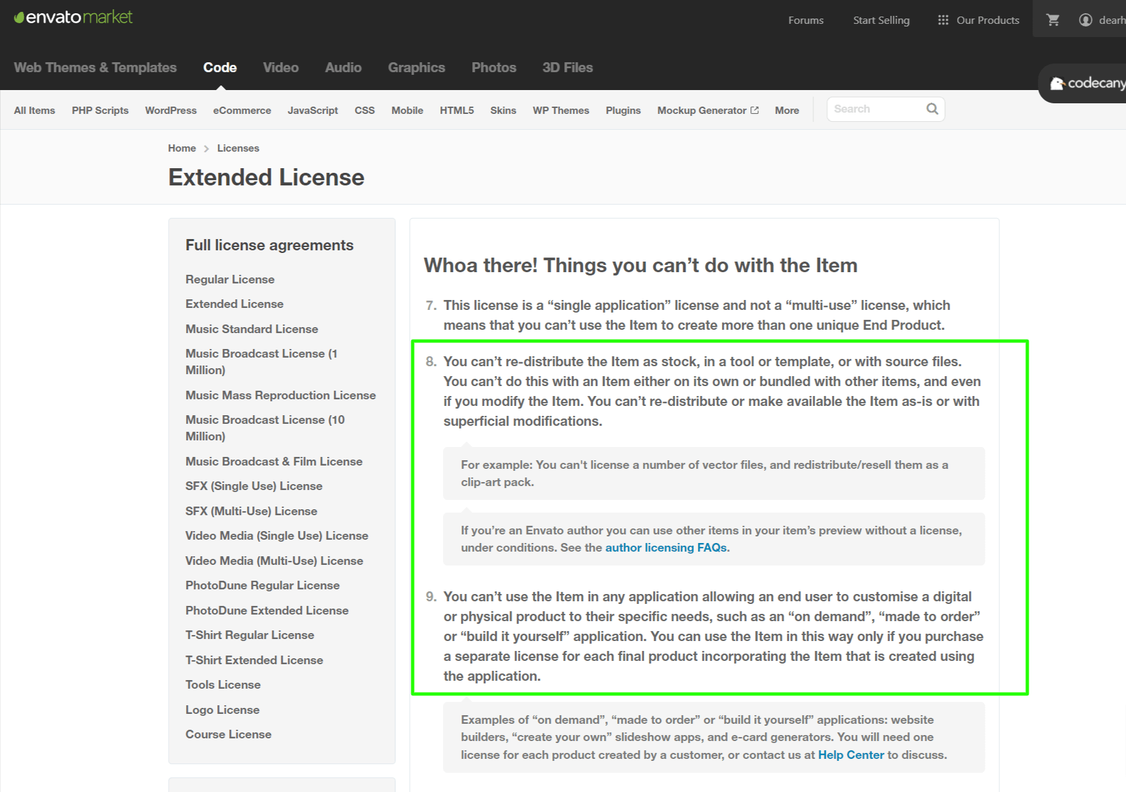Open PHP Scripts category
The image size is (1126, 792).
point(100,111)
